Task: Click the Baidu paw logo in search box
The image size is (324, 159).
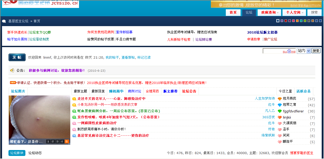Action: [x=289, y=51]
